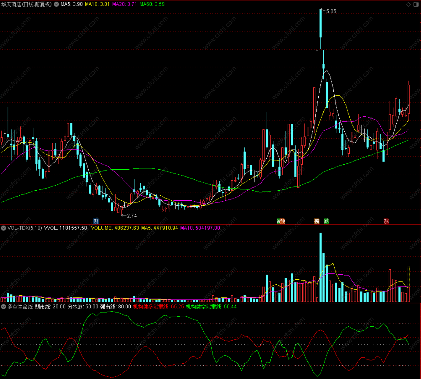The image size is (421, 379).
Task: Click the diamond icon at chart top-right
Action: coord(408,4)
